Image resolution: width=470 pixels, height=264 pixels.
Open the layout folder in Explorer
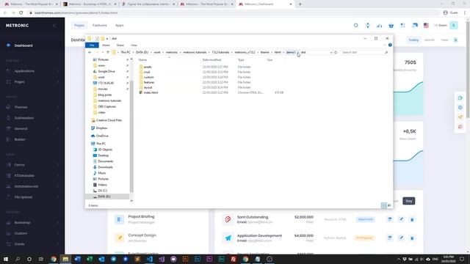pos(148,87)
